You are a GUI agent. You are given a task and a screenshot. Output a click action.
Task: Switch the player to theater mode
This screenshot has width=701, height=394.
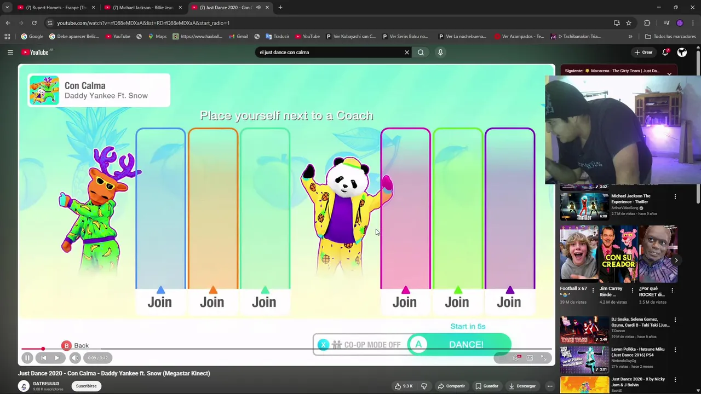point(530,358)
